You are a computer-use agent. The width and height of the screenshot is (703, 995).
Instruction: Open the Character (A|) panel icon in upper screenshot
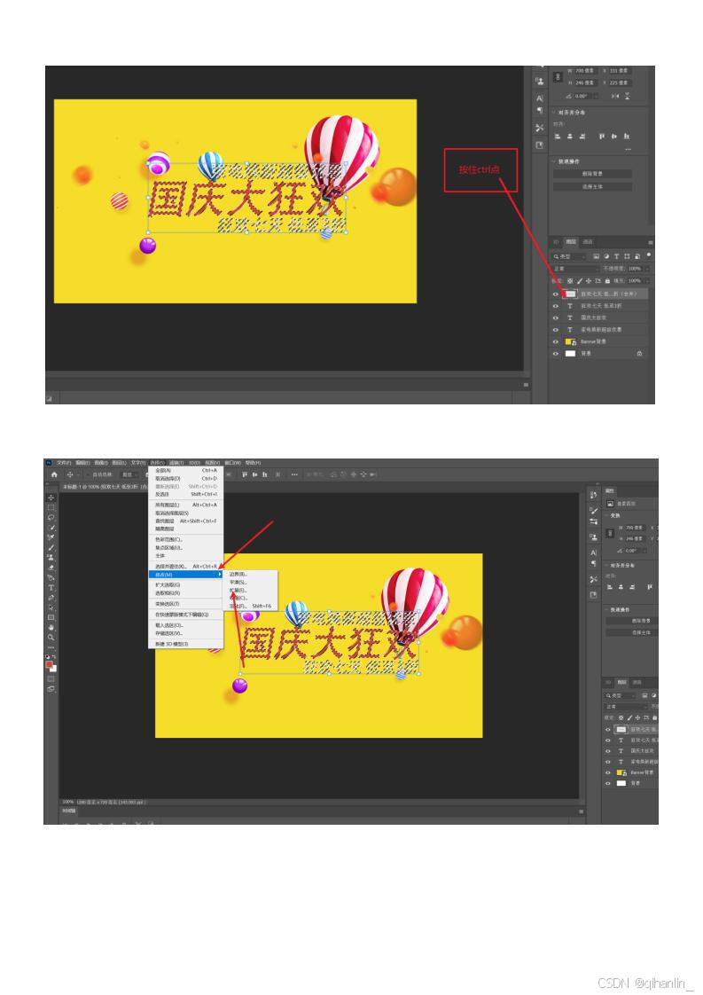pyautogui.click(x=539, y=98)
